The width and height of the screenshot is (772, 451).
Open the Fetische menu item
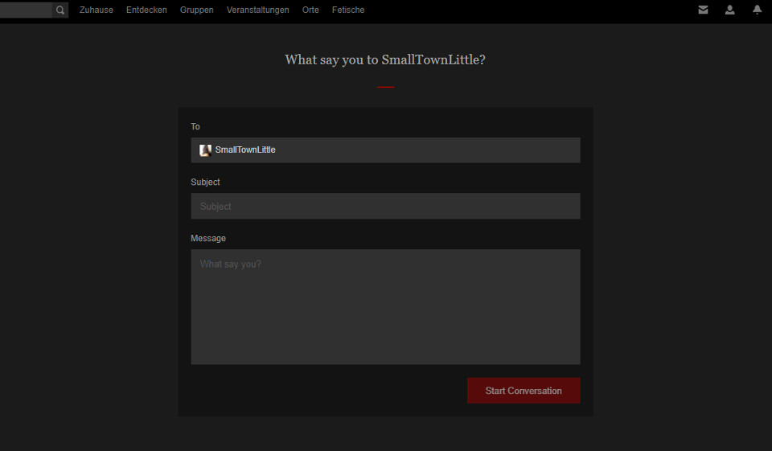pos(348,10)
